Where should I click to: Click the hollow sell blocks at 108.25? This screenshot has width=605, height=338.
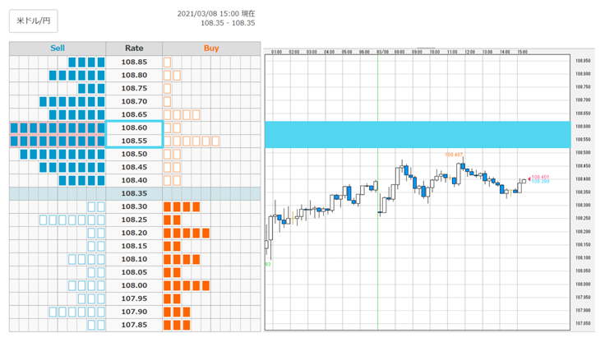click(72, 220)
